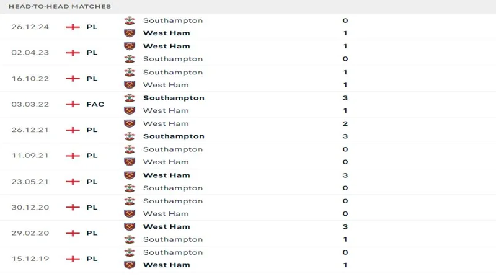Click West Ham crest in 23.05.21 match
This screenshot has height=279, width=496.
click(130, 175)
